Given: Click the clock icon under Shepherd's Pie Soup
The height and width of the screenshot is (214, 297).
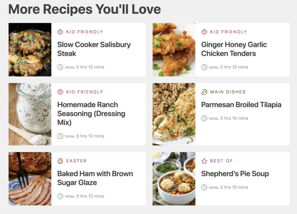Looking at the screenshot, I should click(x=204, y=187).
